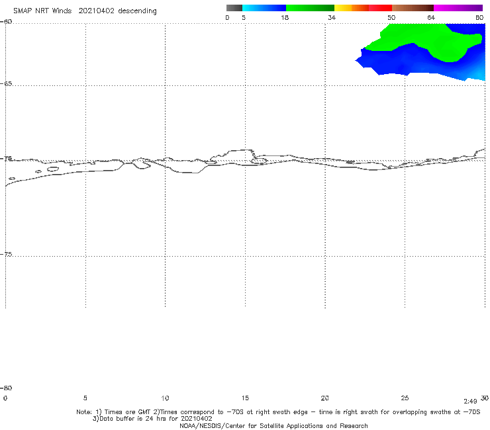This screenshot has width=490, height=430.
Task: Click the latitude label "-65"
Action: click(6, 84)
